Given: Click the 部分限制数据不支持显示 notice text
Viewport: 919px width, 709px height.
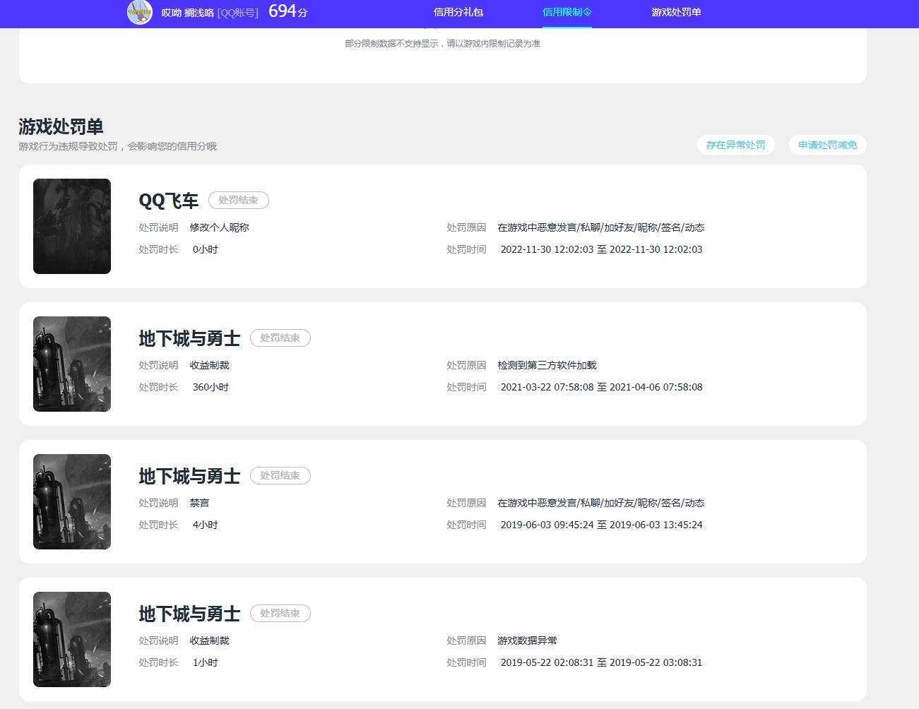Looking at the screenshot, I should pos(442,43).
